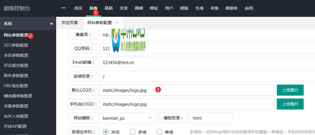
Task: Select the 多域 radio option
Action: (x=133, y=132)
